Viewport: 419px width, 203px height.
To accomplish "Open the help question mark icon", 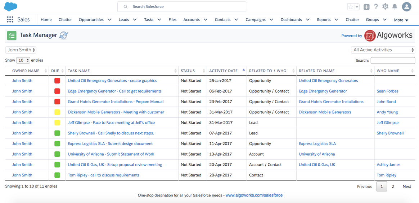I will [x=376, y=7].
